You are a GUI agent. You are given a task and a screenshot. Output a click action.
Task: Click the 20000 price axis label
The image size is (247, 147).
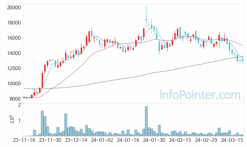coord(14,7)
